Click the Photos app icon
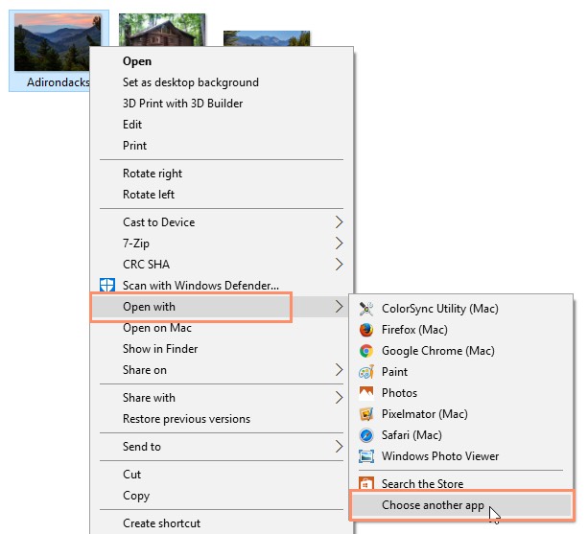Screen dimensions: 588x534 365,393
